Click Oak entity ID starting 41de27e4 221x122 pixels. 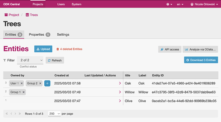click(184, 83)
